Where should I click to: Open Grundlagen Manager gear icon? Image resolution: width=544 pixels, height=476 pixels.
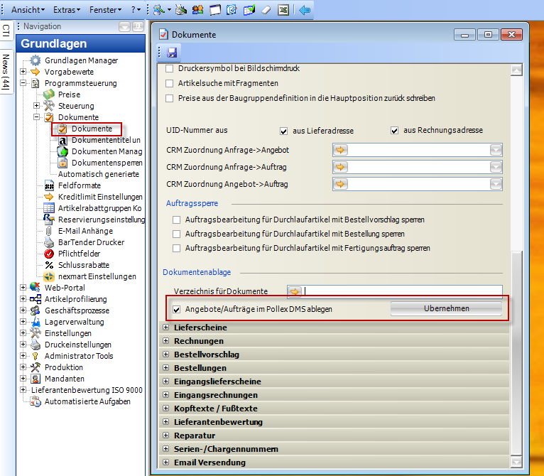36,60
